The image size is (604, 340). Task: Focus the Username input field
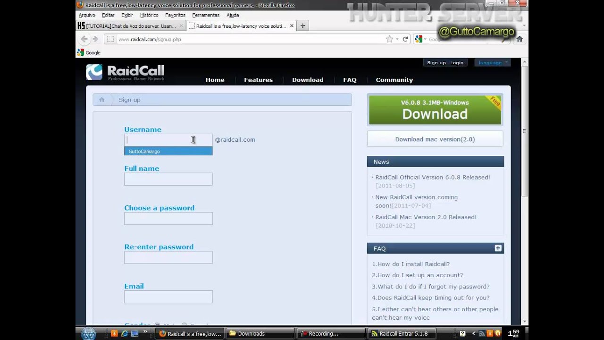[168, 140]
